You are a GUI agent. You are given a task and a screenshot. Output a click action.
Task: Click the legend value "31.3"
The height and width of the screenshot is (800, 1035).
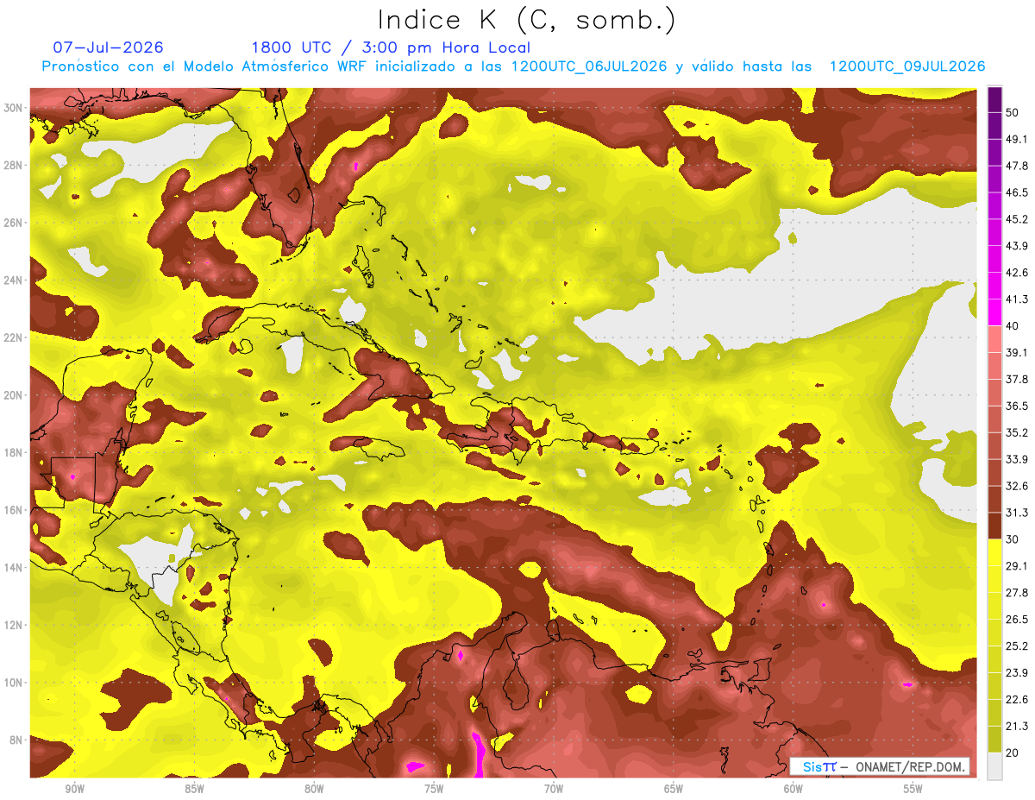(x=1017, y=513)
